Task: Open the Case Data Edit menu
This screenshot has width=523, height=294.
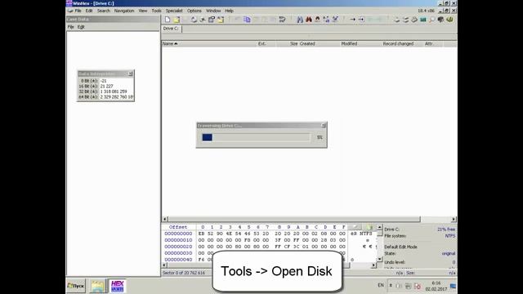Action: [81, 27]
